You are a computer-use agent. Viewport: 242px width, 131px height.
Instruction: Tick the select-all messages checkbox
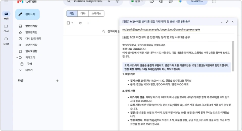point(68,23)
